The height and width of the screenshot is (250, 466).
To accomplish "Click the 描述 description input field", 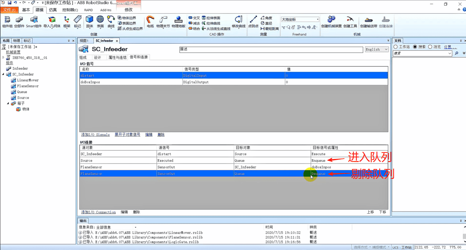I will pyautogui.click(x=271, y=49).
